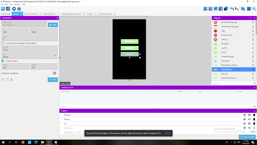Image resolution: width=257 pixels, height=145 pixels.
Task: Redo the last action using the redo arrow
Action: 237,8
